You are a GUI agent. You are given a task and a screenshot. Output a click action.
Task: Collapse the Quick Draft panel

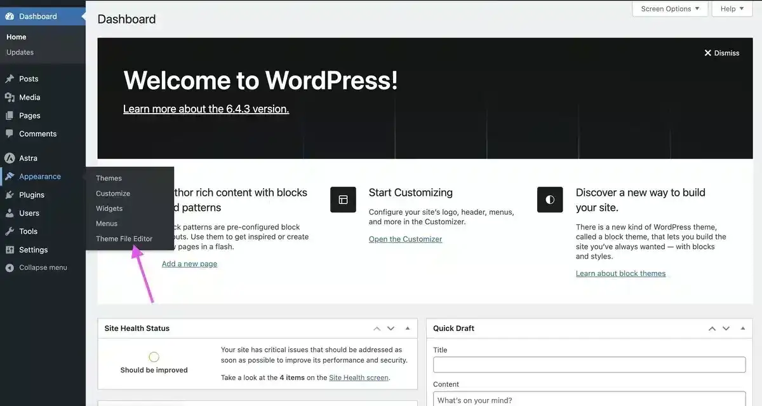pos(742,328)
